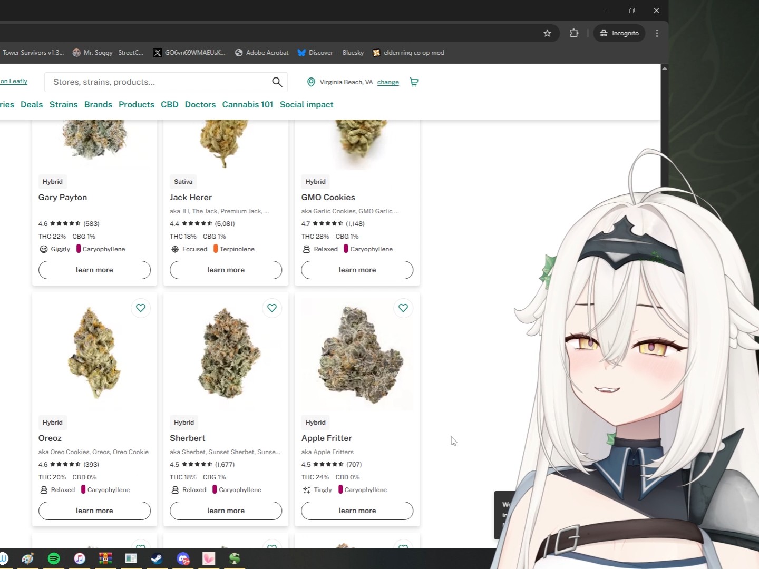The height and width of the screenshot is (569, 759).
Task: Open the shopping cart icon
Action: click(x=414, y=82)
